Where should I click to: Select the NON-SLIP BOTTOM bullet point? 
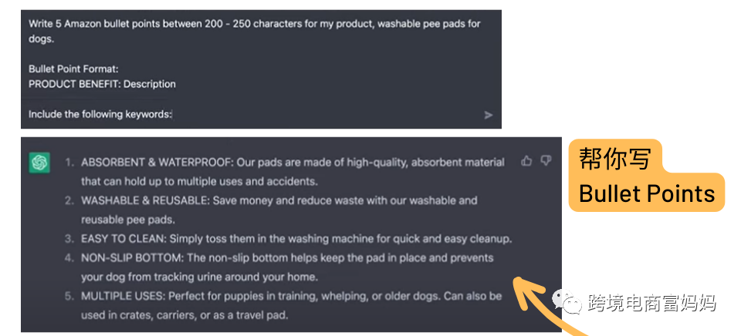point(287,257)
